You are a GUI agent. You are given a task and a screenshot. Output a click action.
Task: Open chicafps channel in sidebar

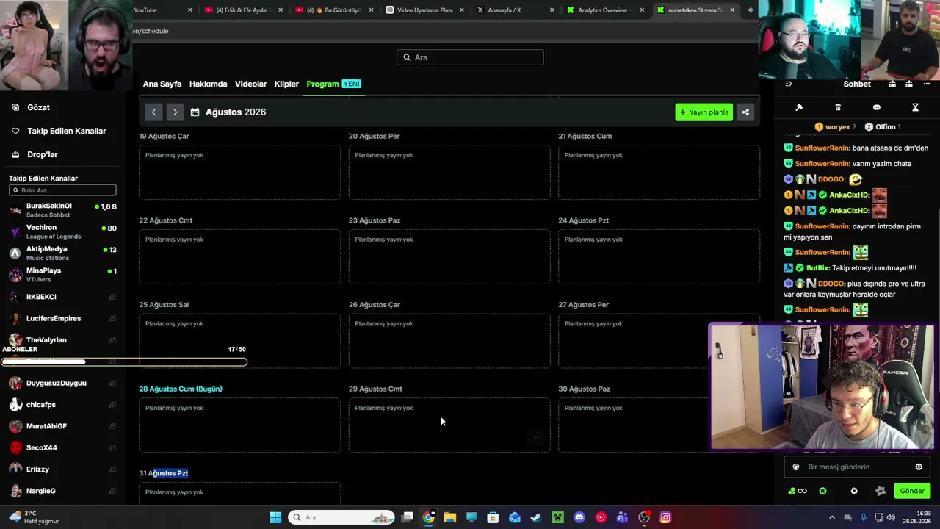tap(62, 404)
